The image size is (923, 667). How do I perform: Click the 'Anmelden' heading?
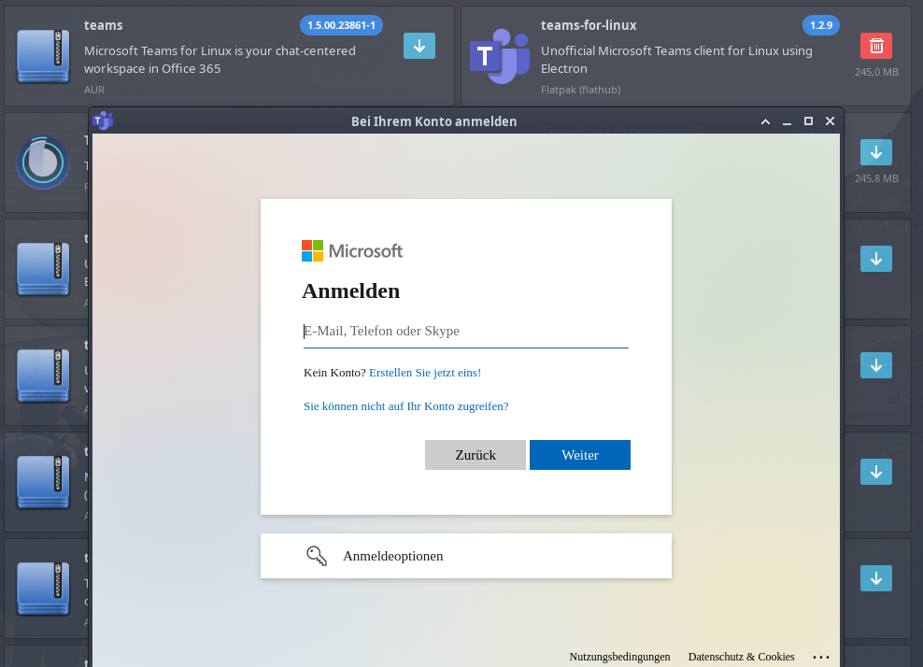[351, 291]
